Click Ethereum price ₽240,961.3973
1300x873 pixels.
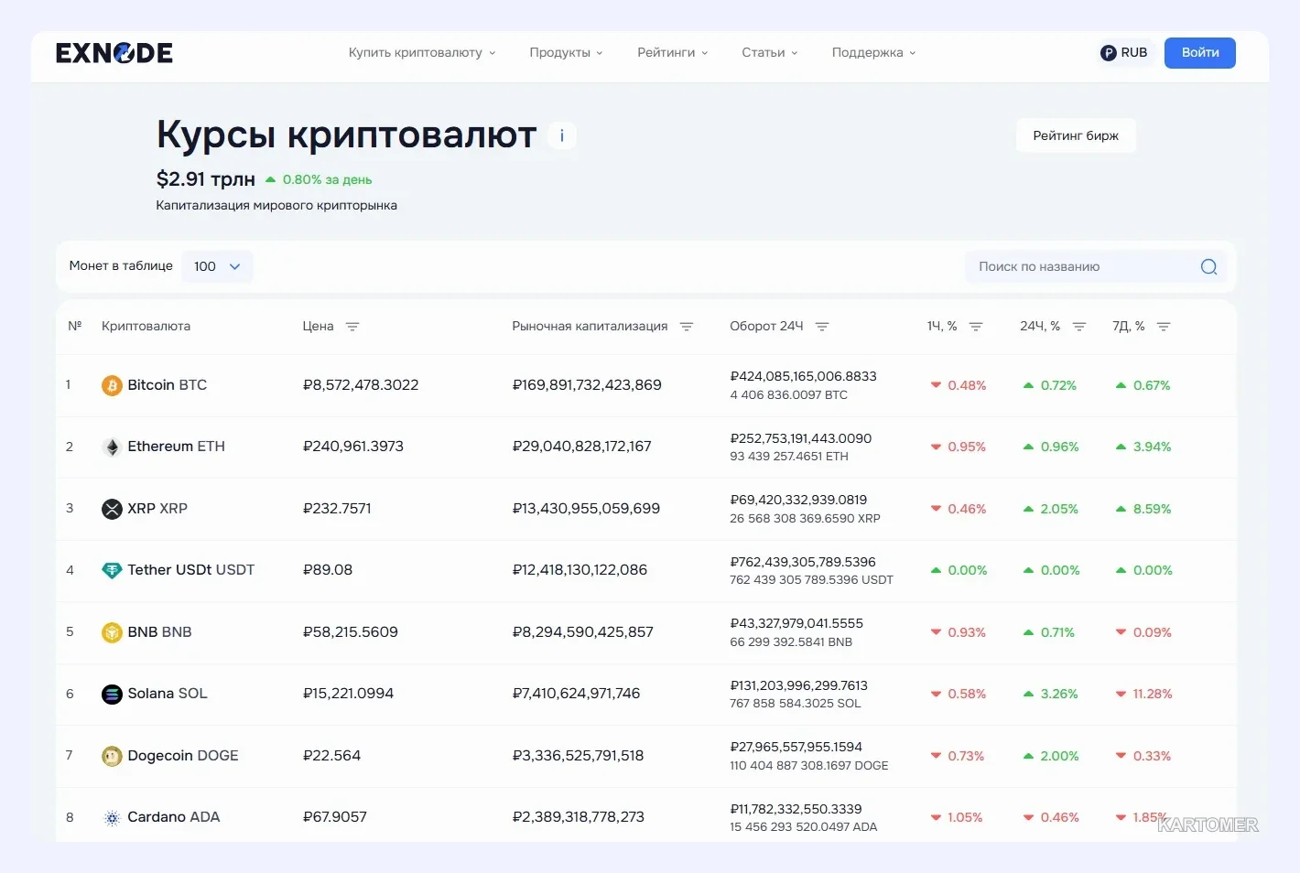click(353, 447)
